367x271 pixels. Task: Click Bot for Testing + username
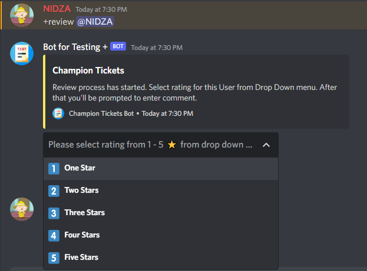tap(75, 46)
